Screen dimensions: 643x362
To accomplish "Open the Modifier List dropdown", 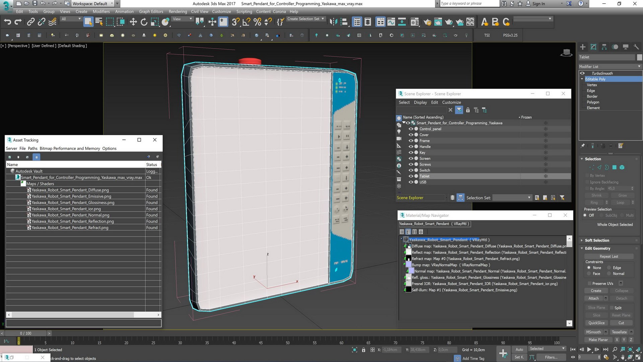I will point(610,66).
